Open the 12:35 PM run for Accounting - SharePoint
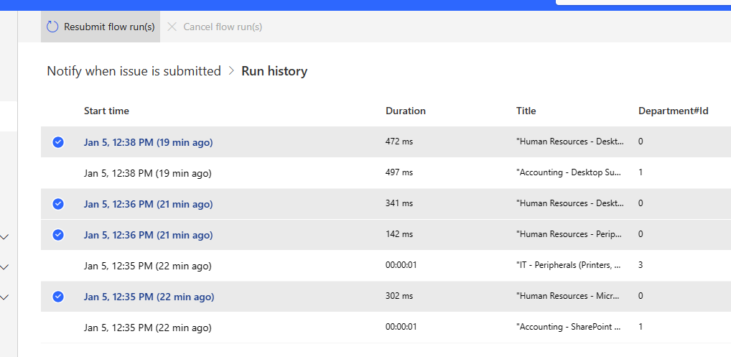Image resolution: width=731 pixels, height=357 pixels. (148, 328)
